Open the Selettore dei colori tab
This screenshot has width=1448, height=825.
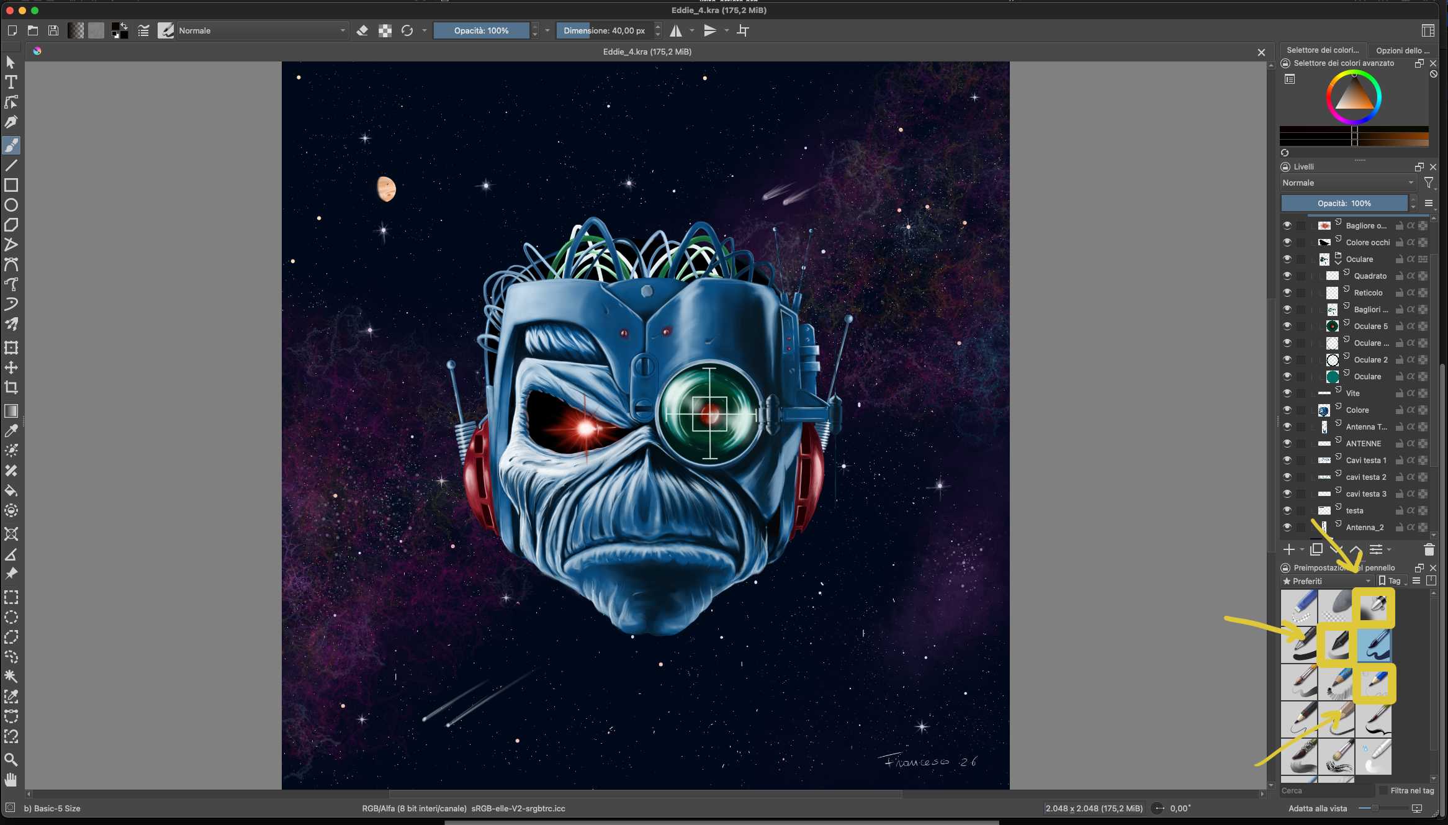pyautogui.click(x=1322, y=50)
